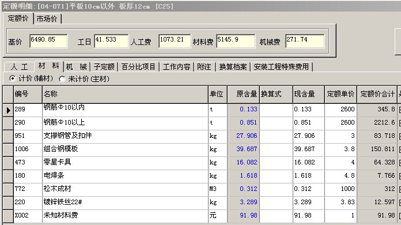Click the 名称 column header

[x=125, y=95]
